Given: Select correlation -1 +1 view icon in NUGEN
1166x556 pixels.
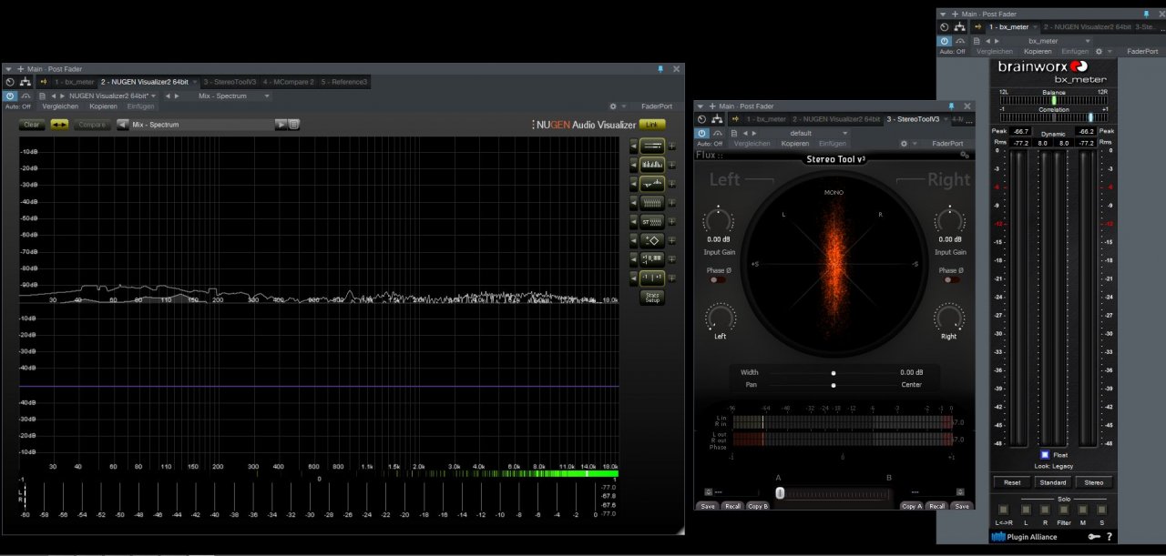Looking at the screenshot, I should point(652,278).
